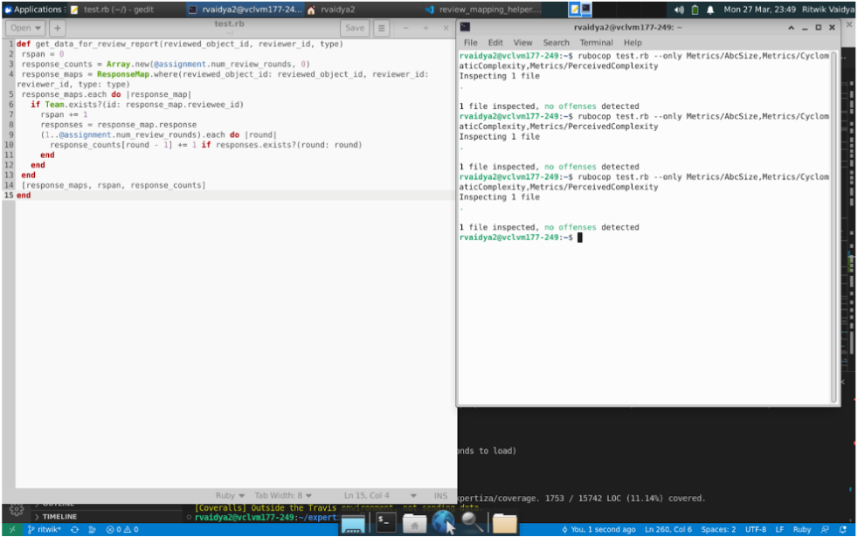Launch web browser globe icon in dock
The height and width of the screenshot is (537, 858).
coord(443,522)
